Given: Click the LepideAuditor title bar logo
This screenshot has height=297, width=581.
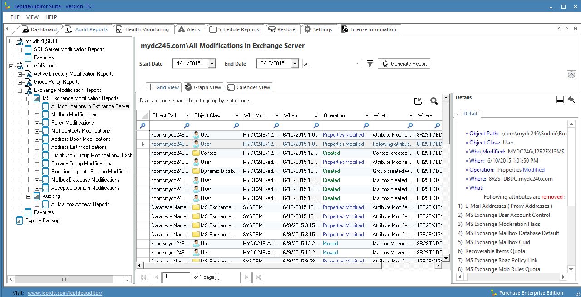Looking at the screenshot, I should [x=6, y=6].
